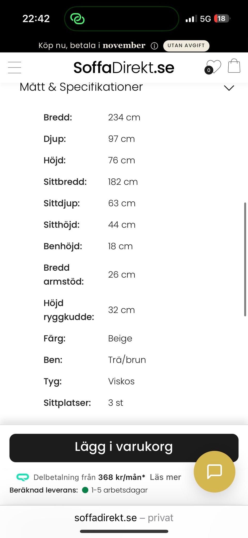Open the shopping bag cart
248x538 pixels.
[234, 66]
